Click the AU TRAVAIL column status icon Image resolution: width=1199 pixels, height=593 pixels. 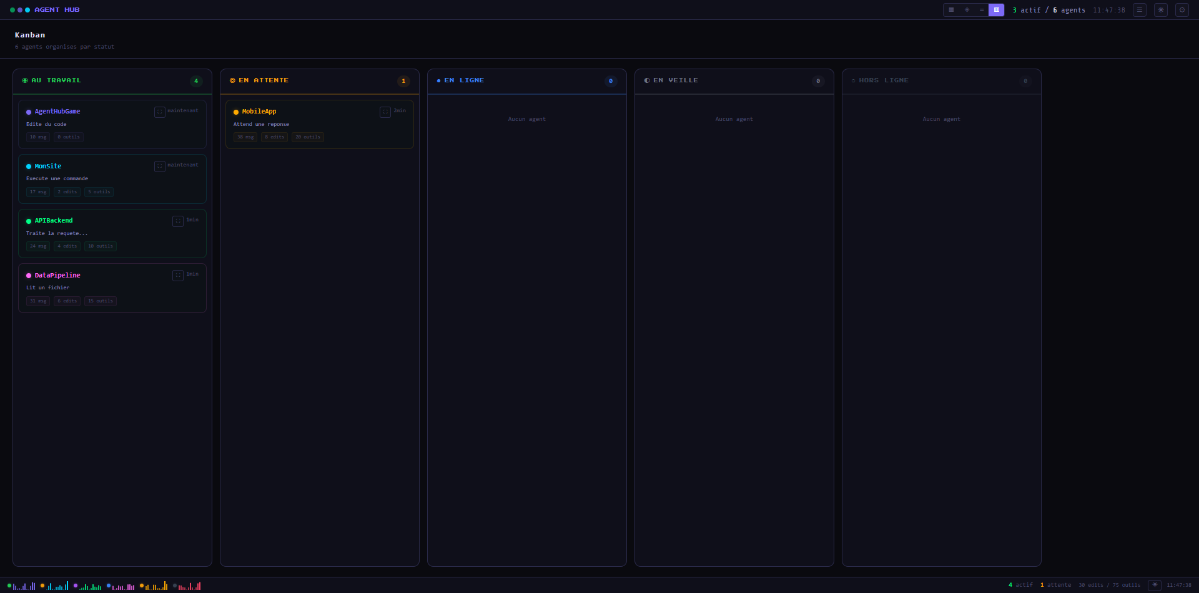(25, 80)
